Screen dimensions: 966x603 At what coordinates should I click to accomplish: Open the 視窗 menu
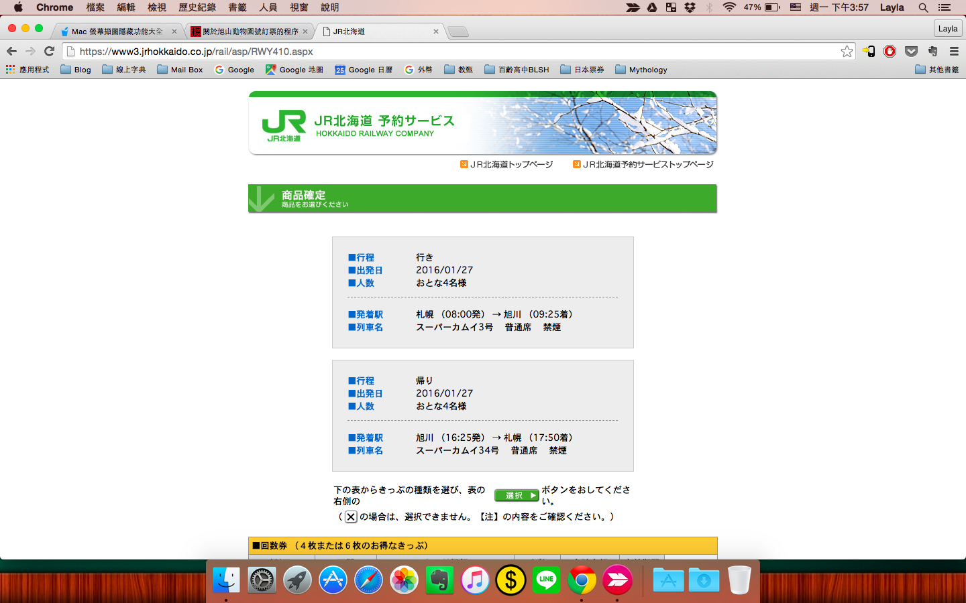[x=299, y=7]
